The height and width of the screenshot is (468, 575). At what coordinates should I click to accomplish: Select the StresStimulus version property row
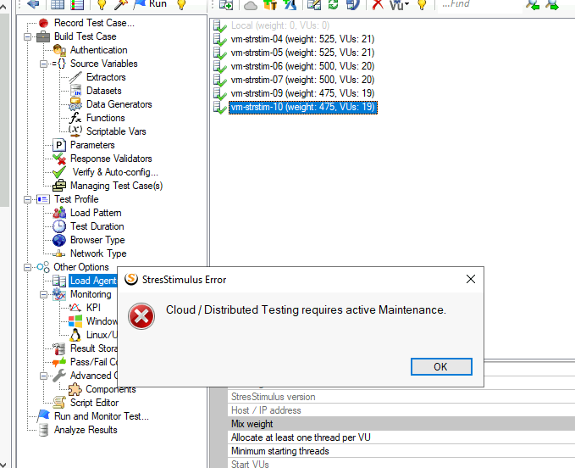[401, 397]
